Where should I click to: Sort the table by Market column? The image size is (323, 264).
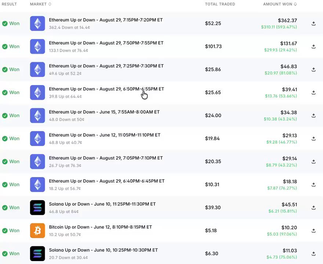tap(41, 4)
